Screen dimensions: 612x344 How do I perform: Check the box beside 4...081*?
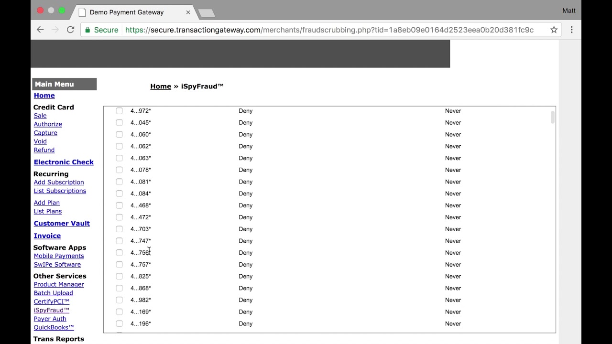pos(120,182)
